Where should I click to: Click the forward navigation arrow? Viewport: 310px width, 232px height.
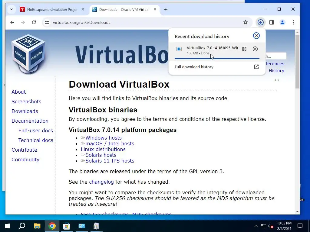click(23, 22)
